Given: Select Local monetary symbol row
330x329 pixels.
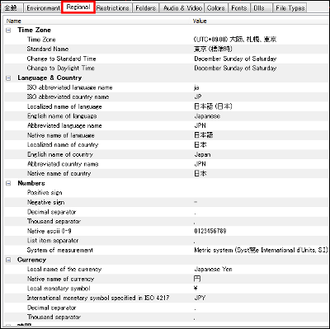Looking at the screenshot, I should point(167,289).
